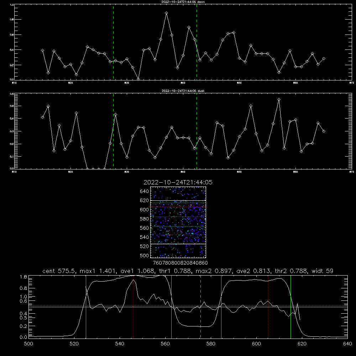This screenshot has width=356, height=356.
Task: Click the lower white horizontal line in image
Action: pos(178,244)
